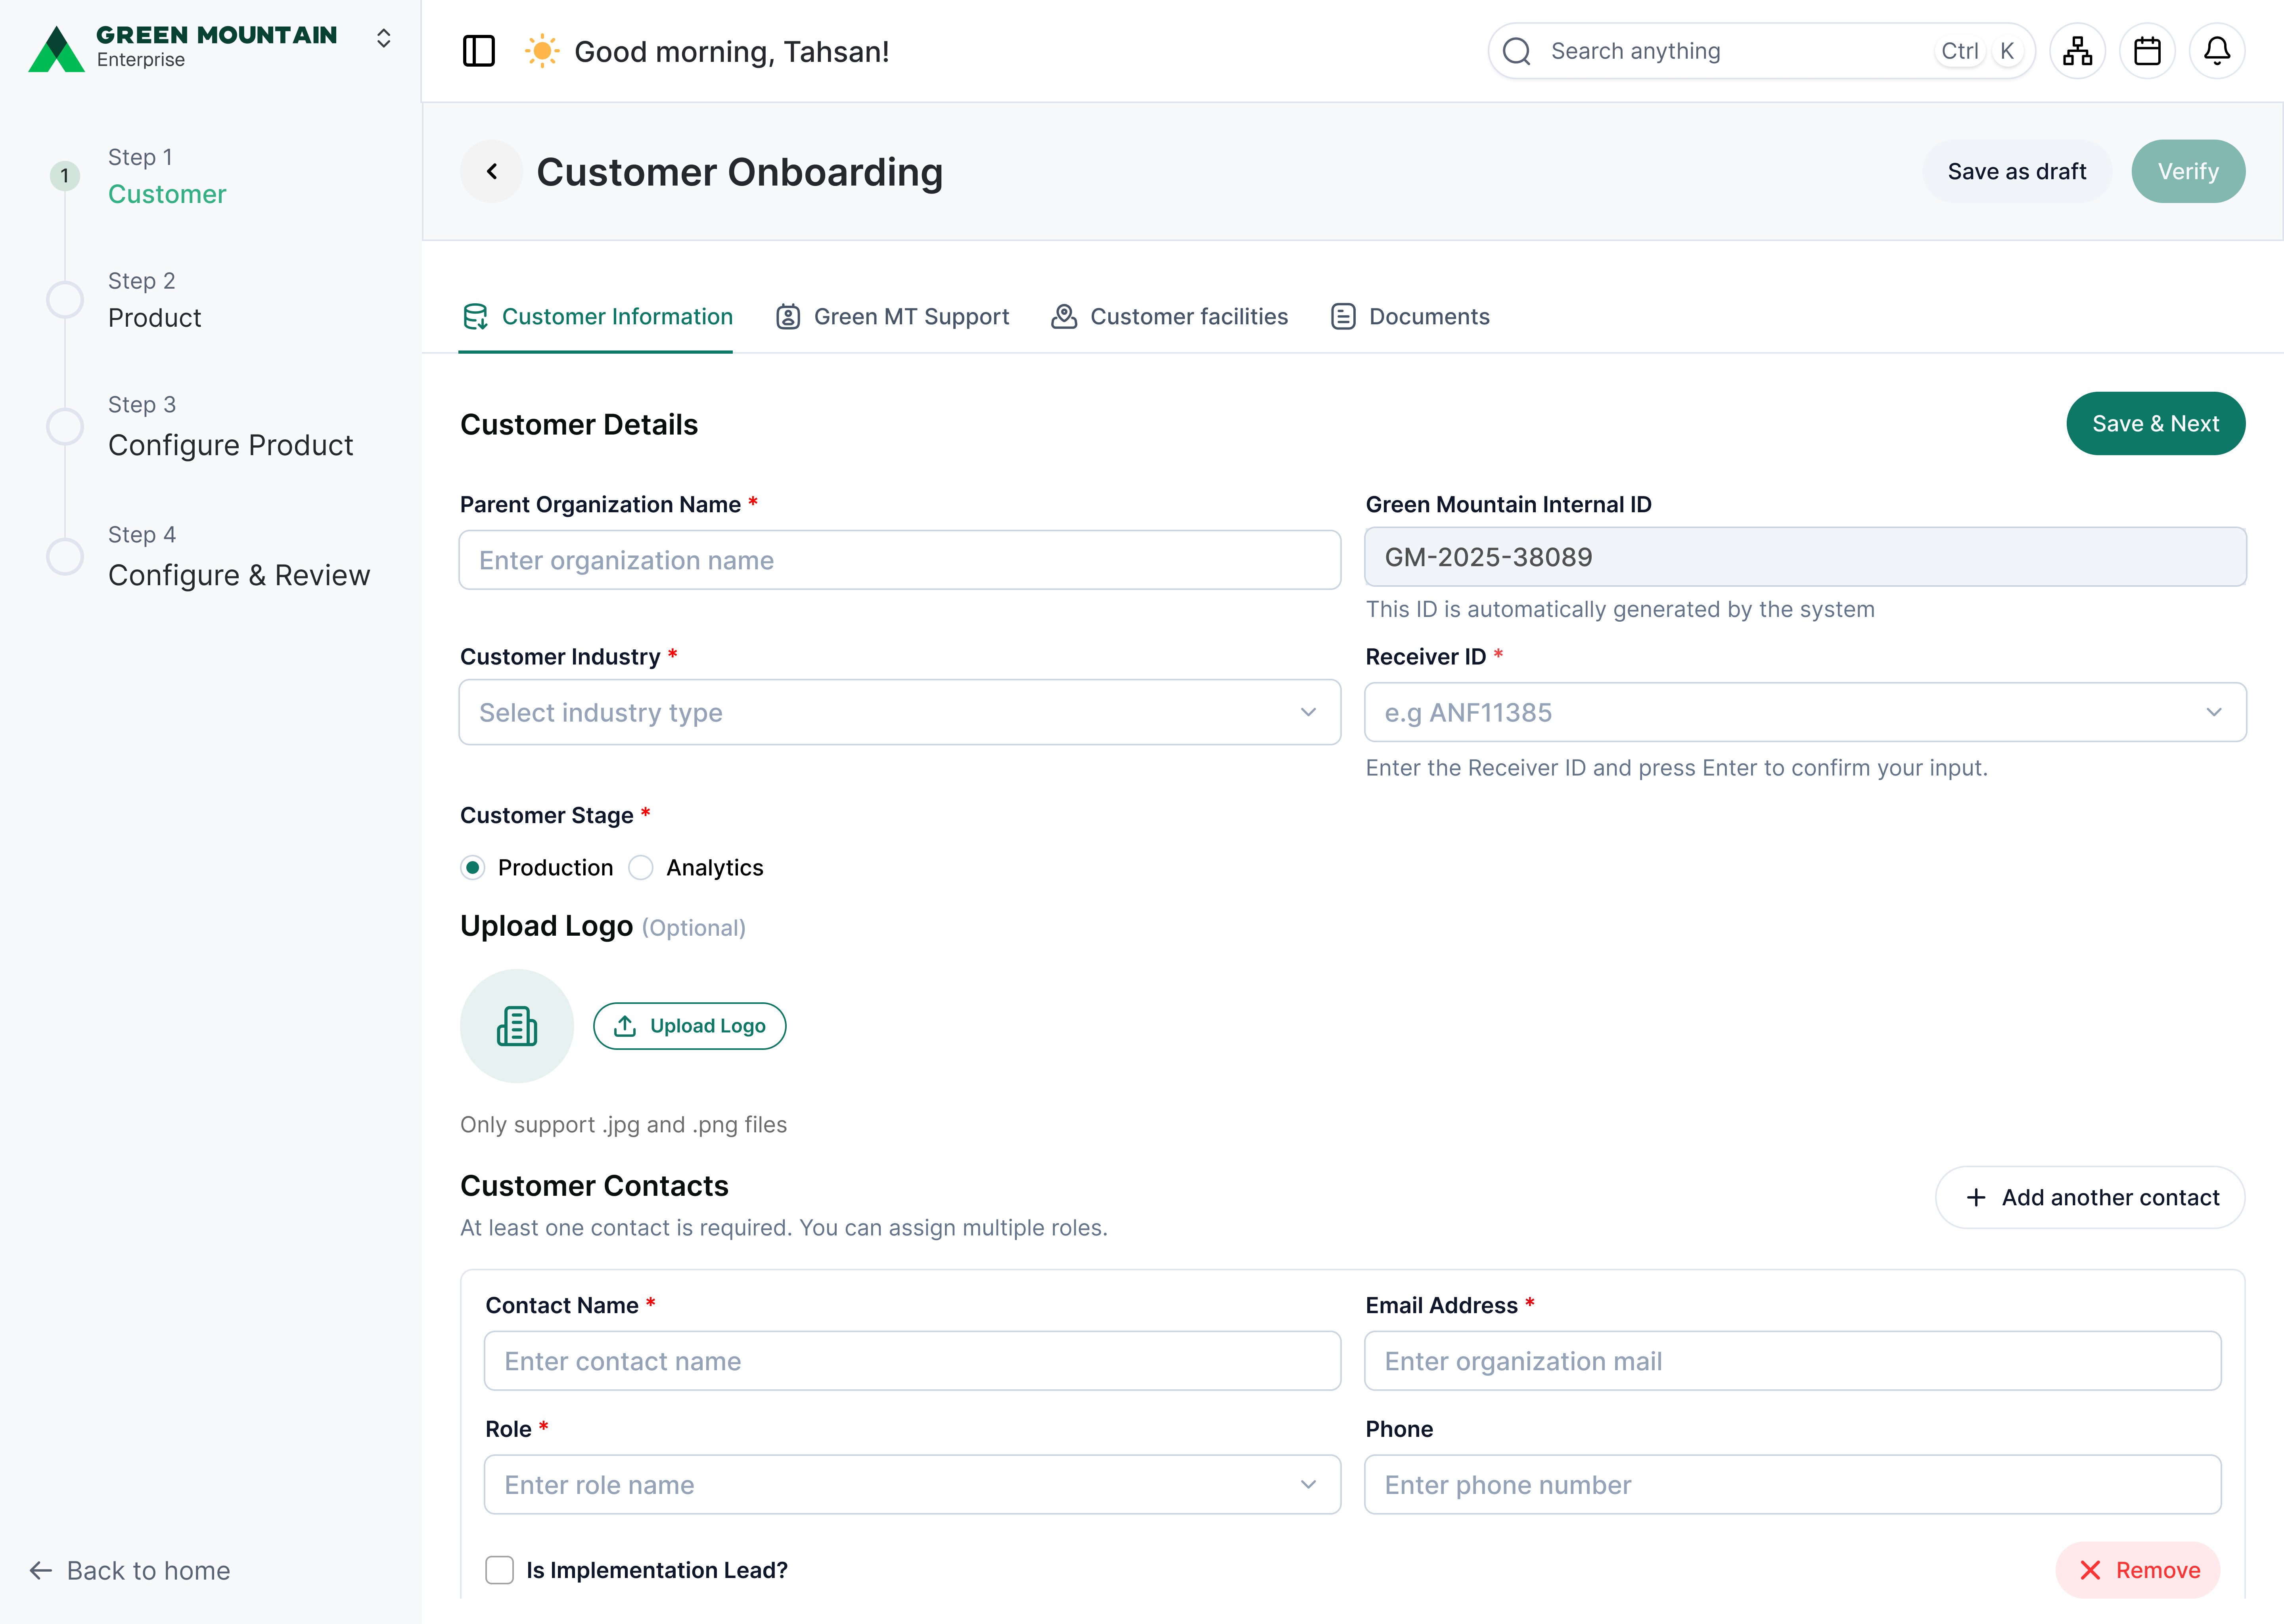This screenshot has width=2284, height=1624.
Task: Click the search magnifier icon
Action: coord(1517,51)
